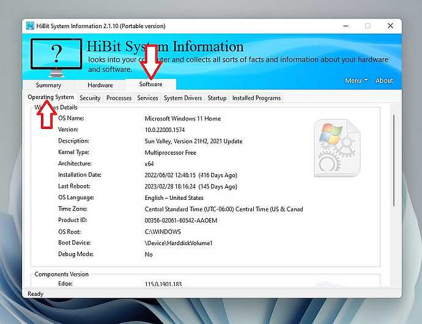Viewport: 422px width, 324px height.
Task: Select the Debug Mode value No
Action: [149, 254]
